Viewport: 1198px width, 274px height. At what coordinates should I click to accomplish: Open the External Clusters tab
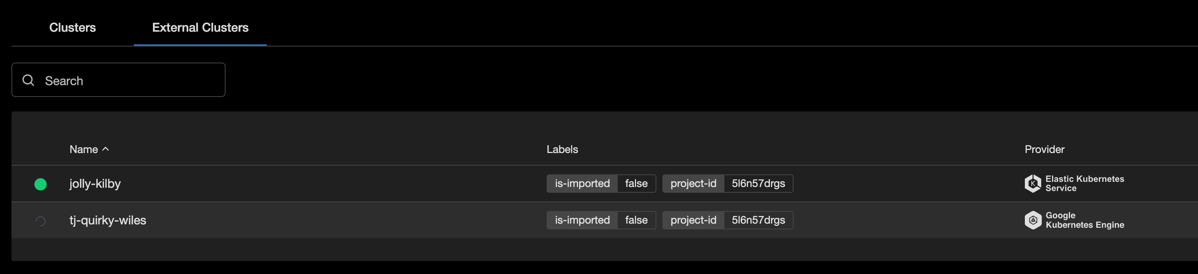click(x=200, y=27)
